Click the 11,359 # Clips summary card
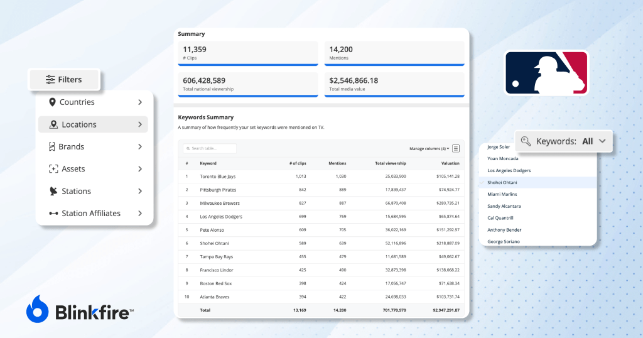This screenshot has width=643, height=338. pyautogui.click(x=248, y=53)
